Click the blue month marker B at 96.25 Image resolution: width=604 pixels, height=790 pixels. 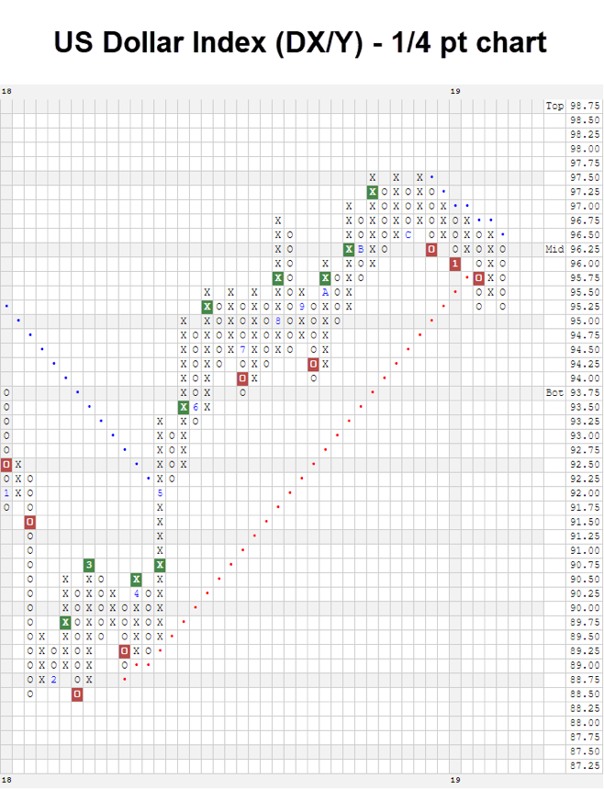(x=361, y=249)
